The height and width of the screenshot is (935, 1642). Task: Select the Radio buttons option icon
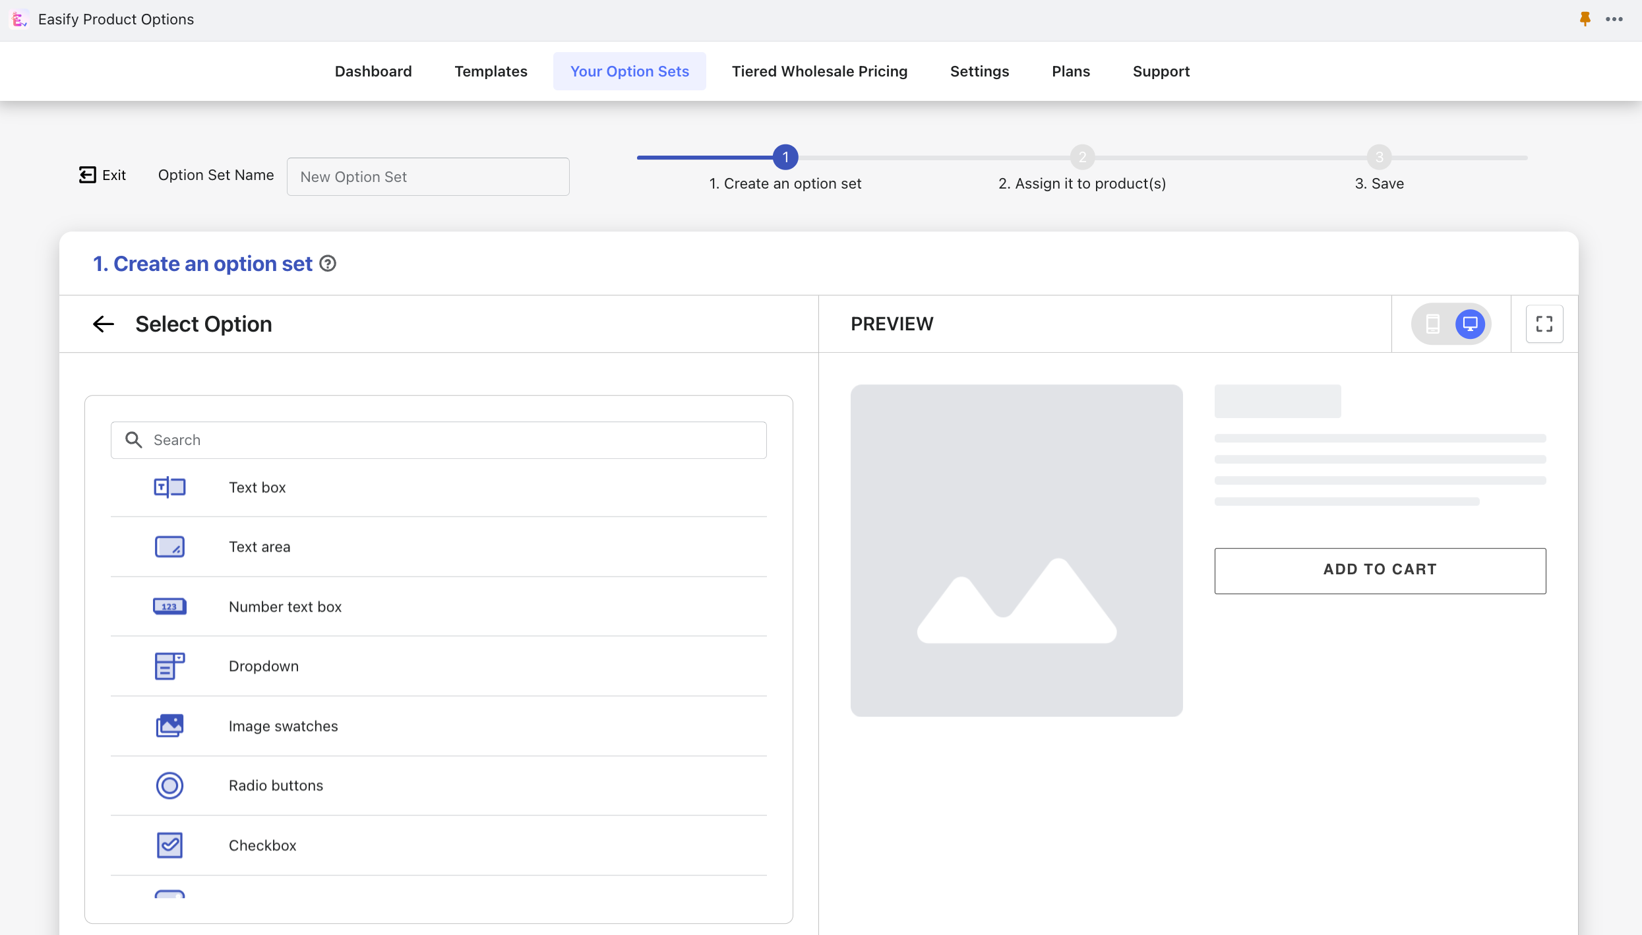169,784
